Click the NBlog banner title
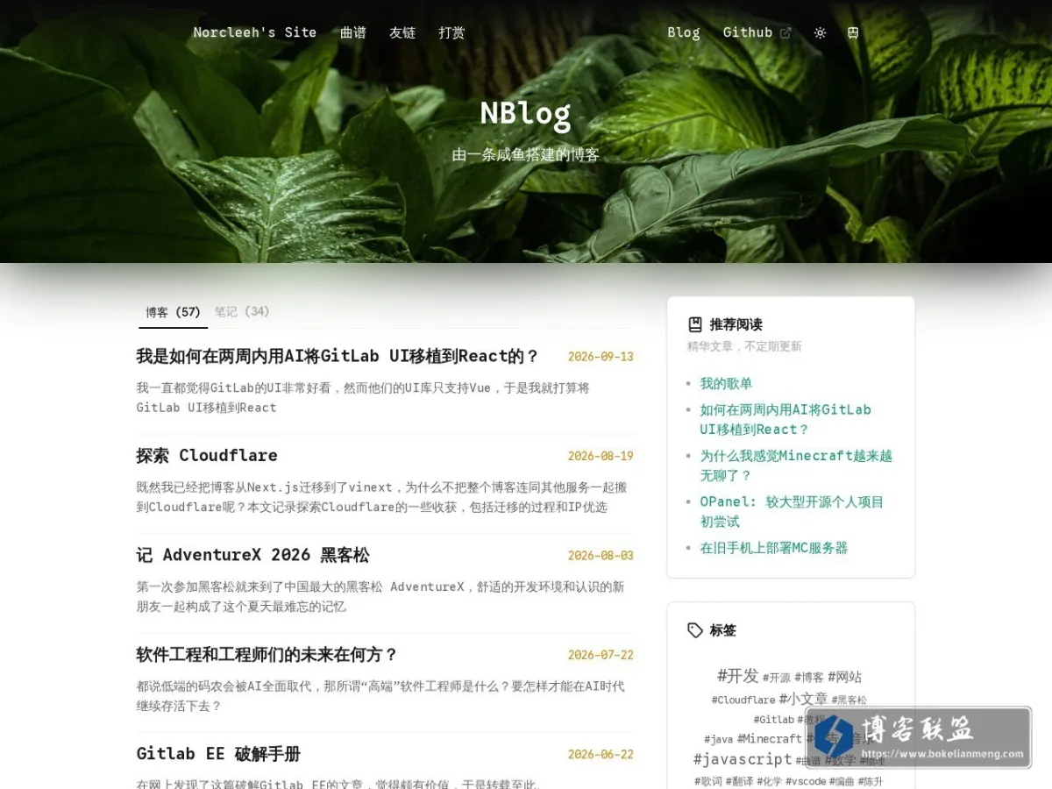 point(525,114)
